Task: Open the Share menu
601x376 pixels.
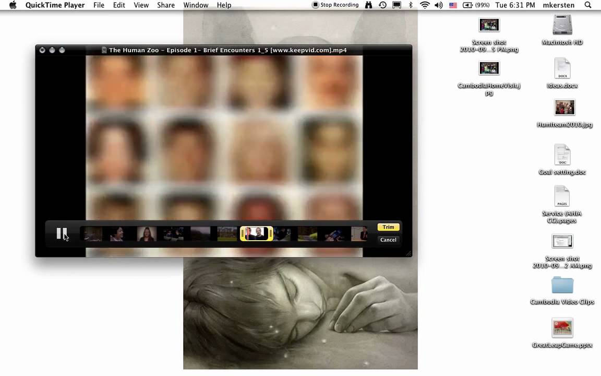Action: point(165,5)
